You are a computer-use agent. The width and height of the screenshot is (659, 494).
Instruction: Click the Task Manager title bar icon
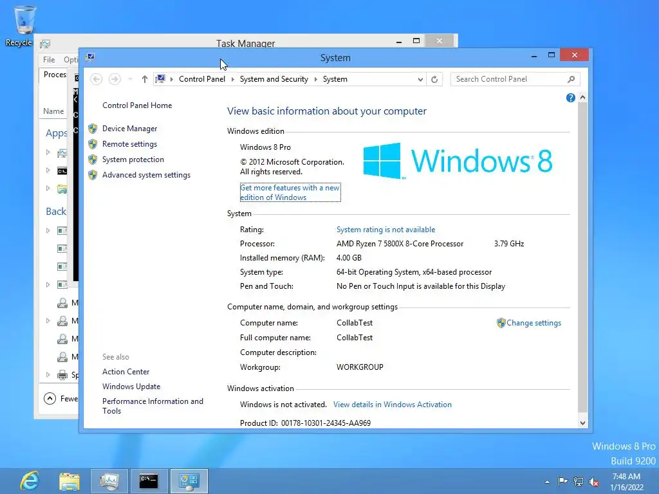(x=45, y=44)
